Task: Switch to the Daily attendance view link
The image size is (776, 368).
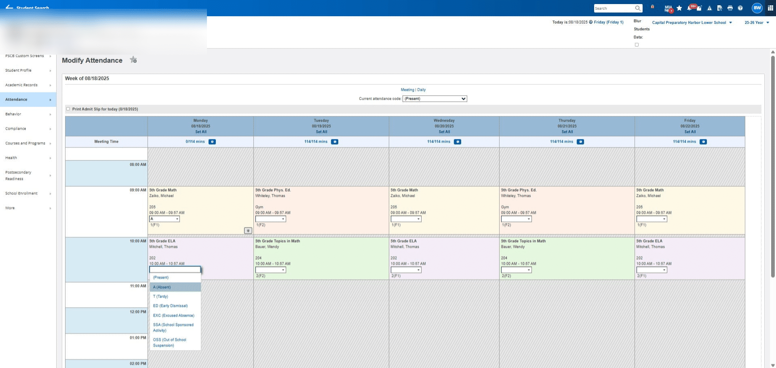Action: click(x=422, y=90)
